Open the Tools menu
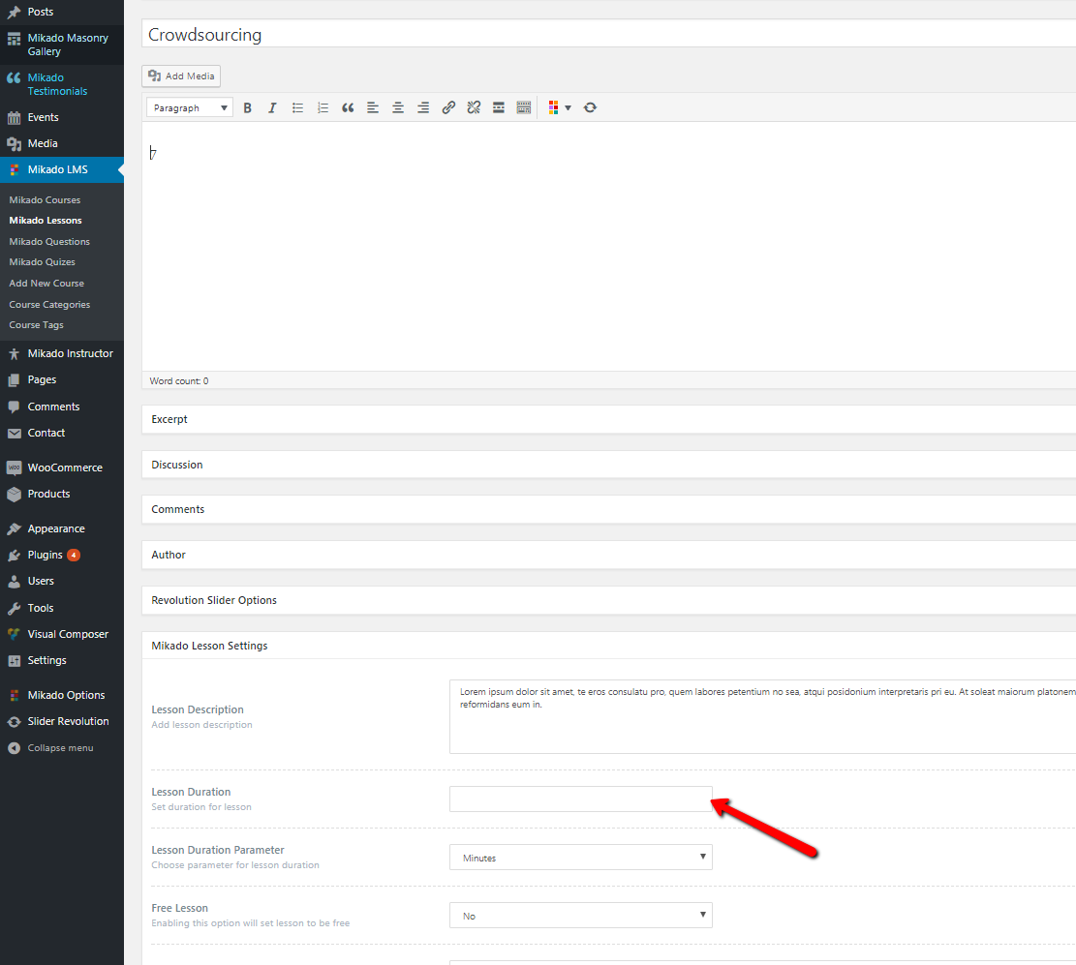Image resolution: width=1076 pixels, height=965 pixels. pyautogui.click(x=62, y=608)
